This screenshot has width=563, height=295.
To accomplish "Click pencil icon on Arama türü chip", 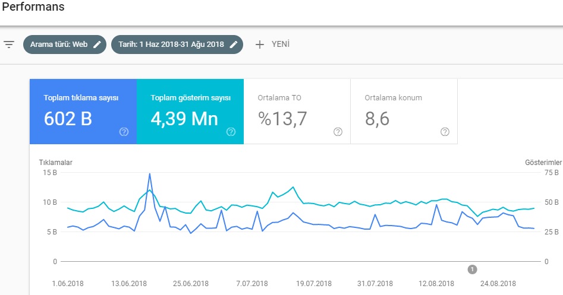I will (x=97, y=45).
